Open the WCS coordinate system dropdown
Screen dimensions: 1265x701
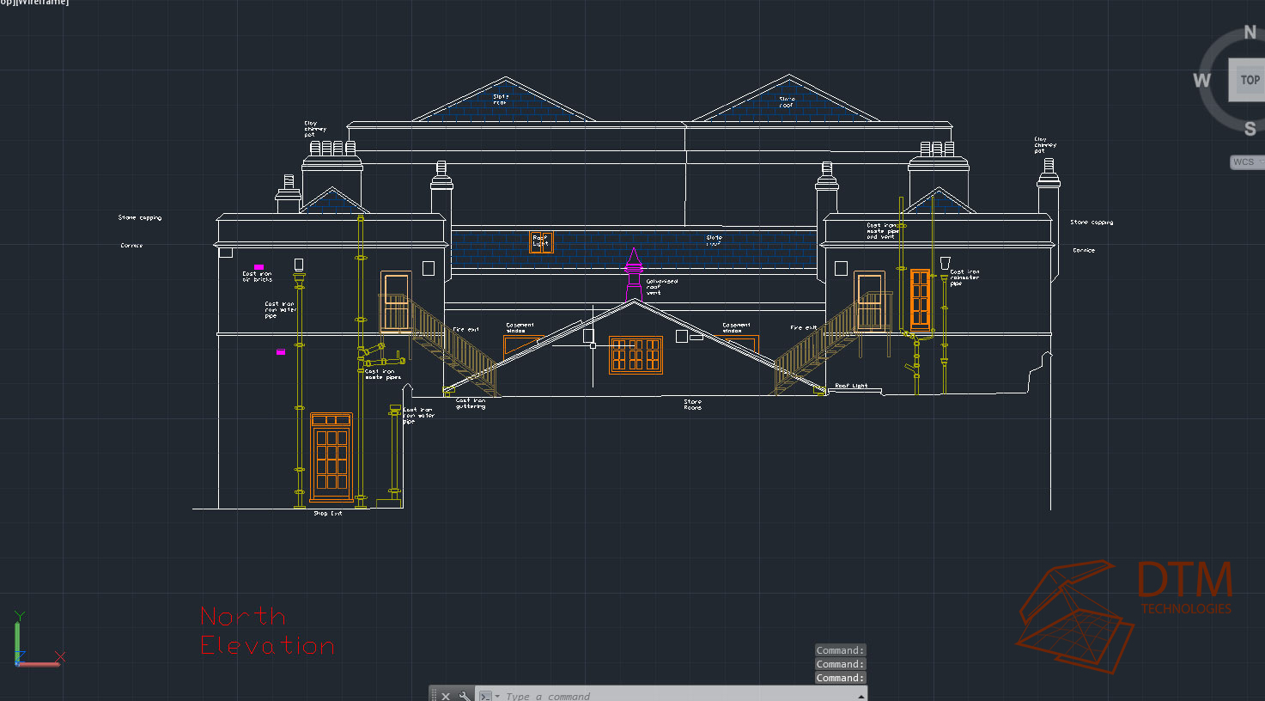[x=1246, y=162]
